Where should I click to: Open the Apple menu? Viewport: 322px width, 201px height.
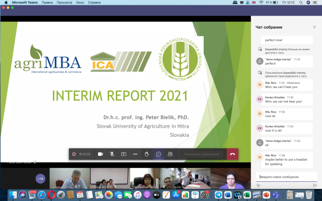pyautogui.click(x=6, y=3)
